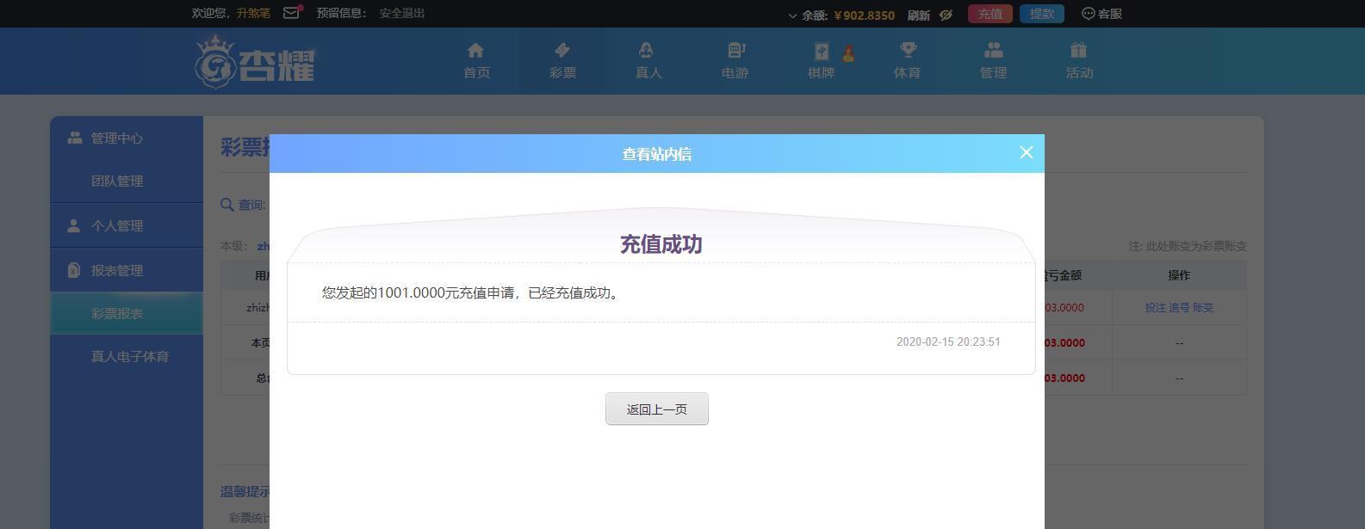Close the 查看站内信 dialog

(x=1026, y=152)
